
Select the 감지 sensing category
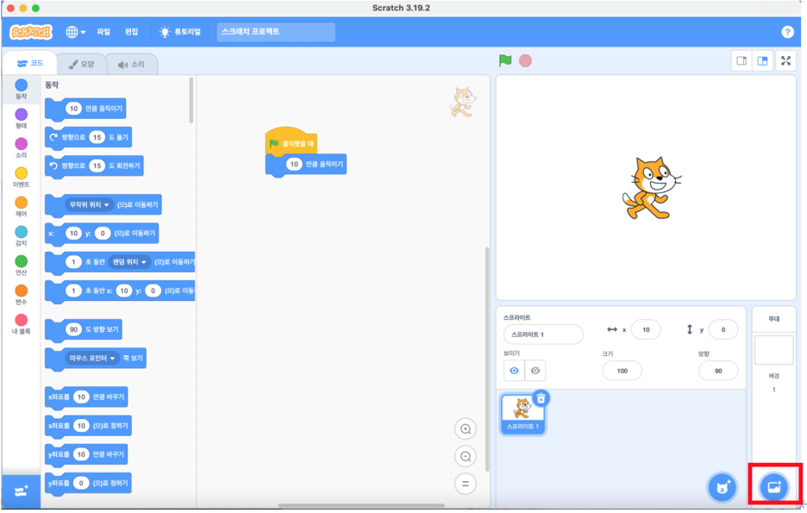pos(21,235)
